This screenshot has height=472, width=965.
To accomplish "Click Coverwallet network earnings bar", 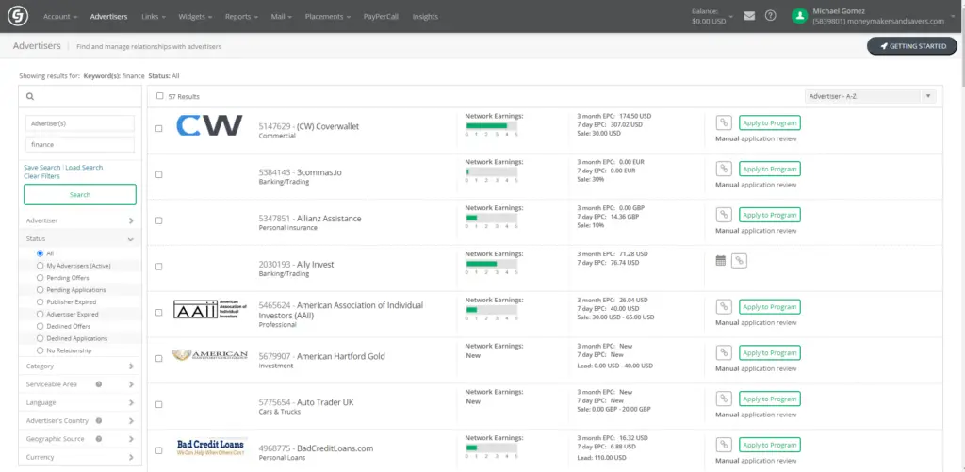I will [x=491, y=125].
